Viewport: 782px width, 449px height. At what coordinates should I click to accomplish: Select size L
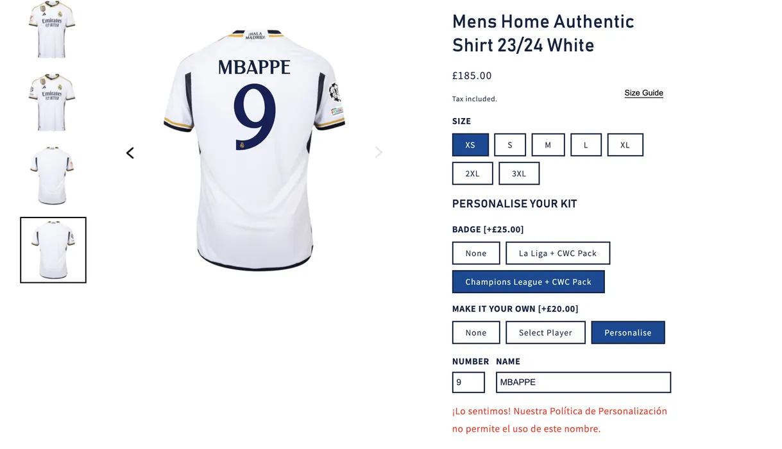(586, 145)
